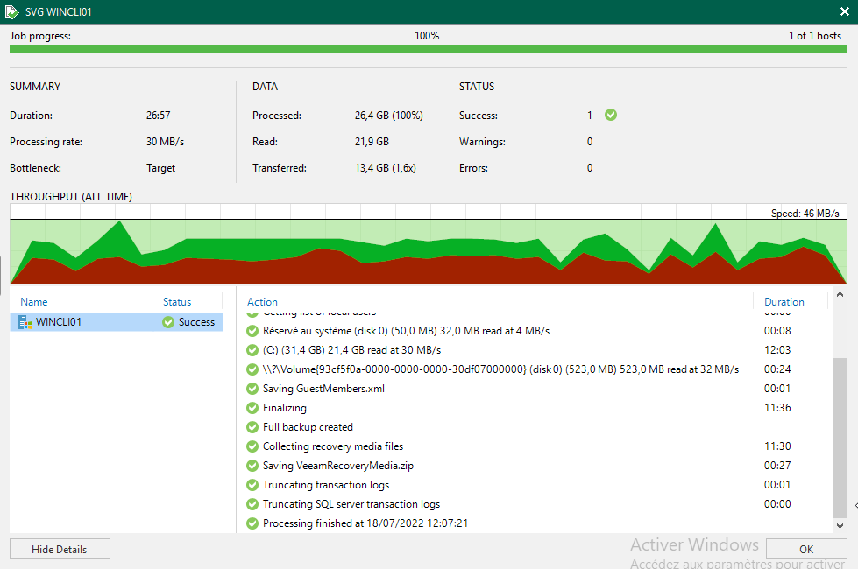Image resolution: width=858 pixels, height=569 pixels.
Task: Click check icon for Truncating SQL server logs
Action: tap(252, 504)
